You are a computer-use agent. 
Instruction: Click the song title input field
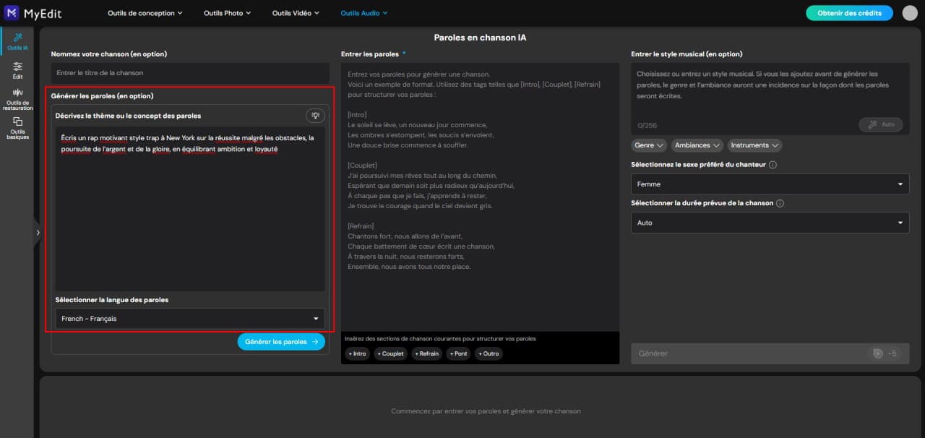click(190, 73)
